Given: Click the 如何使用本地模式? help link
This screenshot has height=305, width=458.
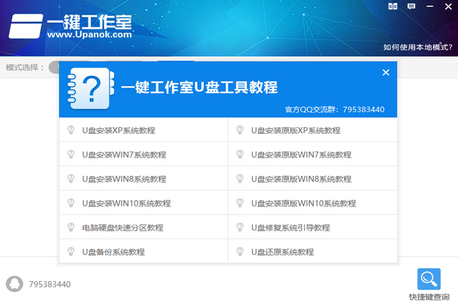Looking at the screenshot, I should (417, 47).
